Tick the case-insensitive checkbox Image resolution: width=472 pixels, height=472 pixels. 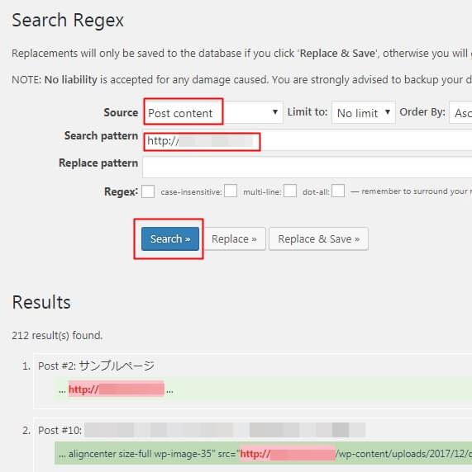[231, 191]
